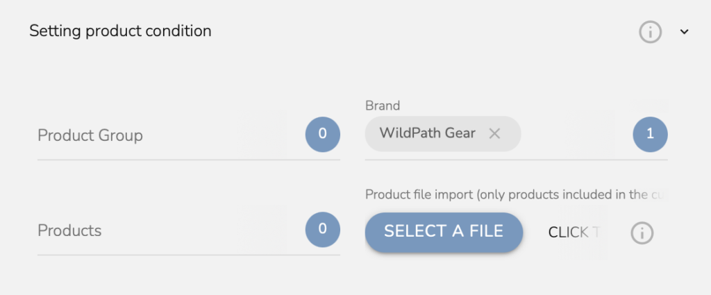The height and width of the screenshot is (295, 711).
Task: Collapse the Setting product condition section
Action: point(684,32)
